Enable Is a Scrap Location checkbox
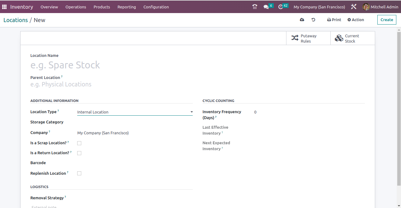This screenshot has width=401, height=208. click(x=79, y=143)
